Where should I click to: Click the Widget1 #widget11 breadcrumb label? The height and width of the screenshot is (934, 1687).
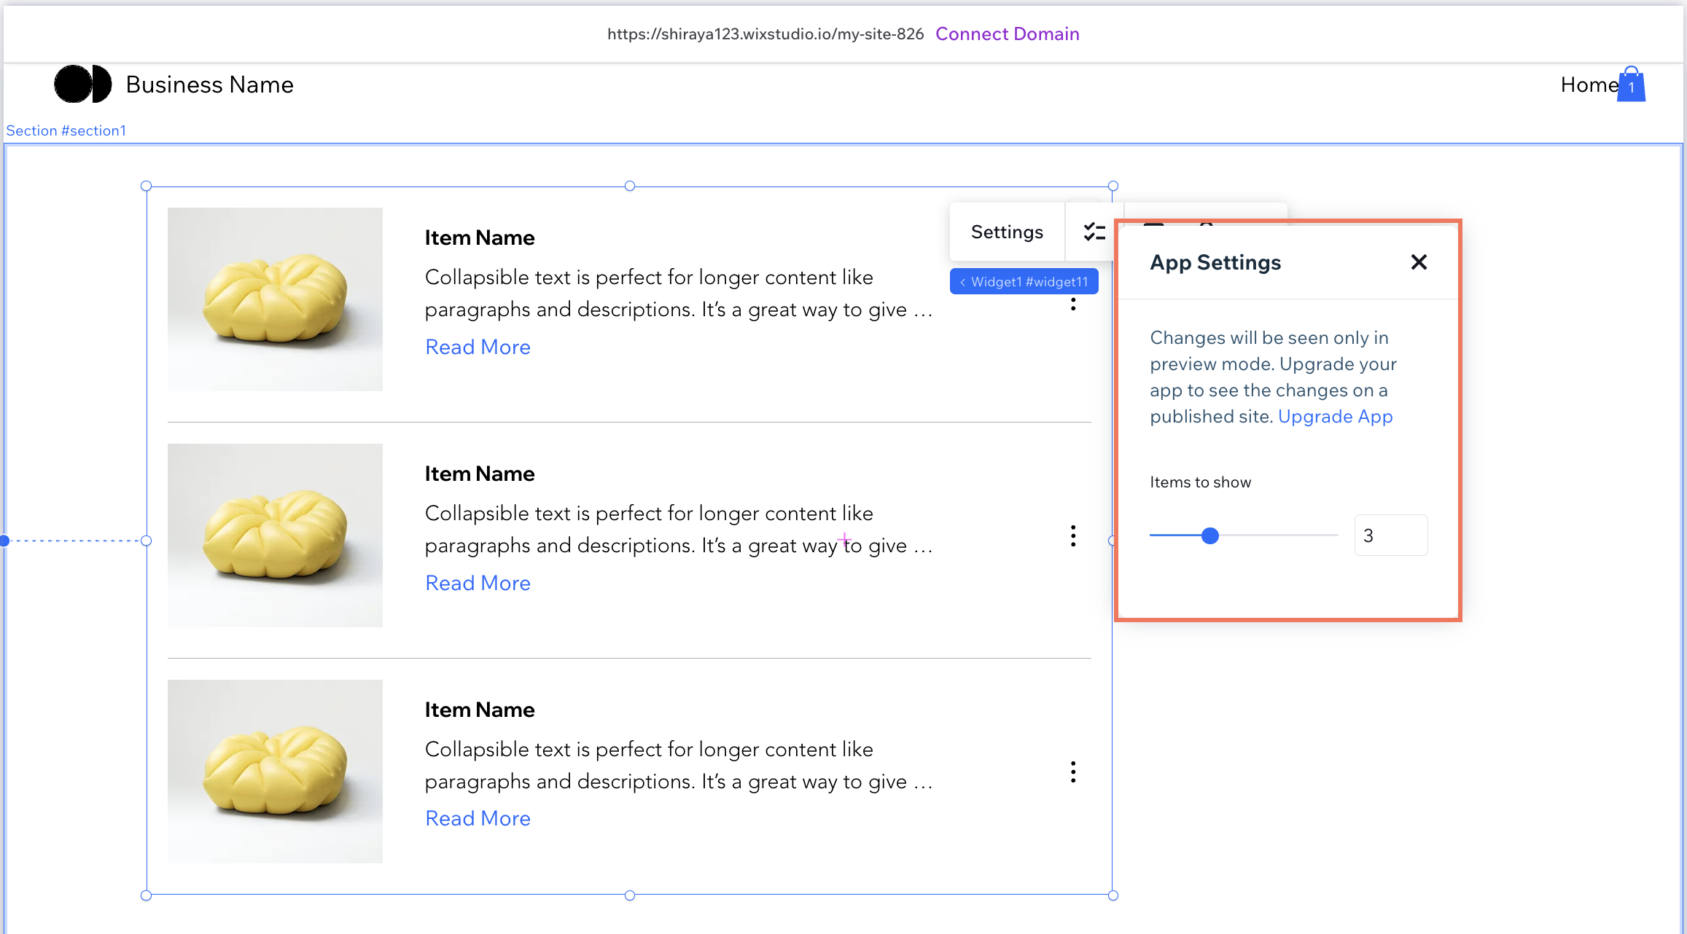coord(1024,282)
